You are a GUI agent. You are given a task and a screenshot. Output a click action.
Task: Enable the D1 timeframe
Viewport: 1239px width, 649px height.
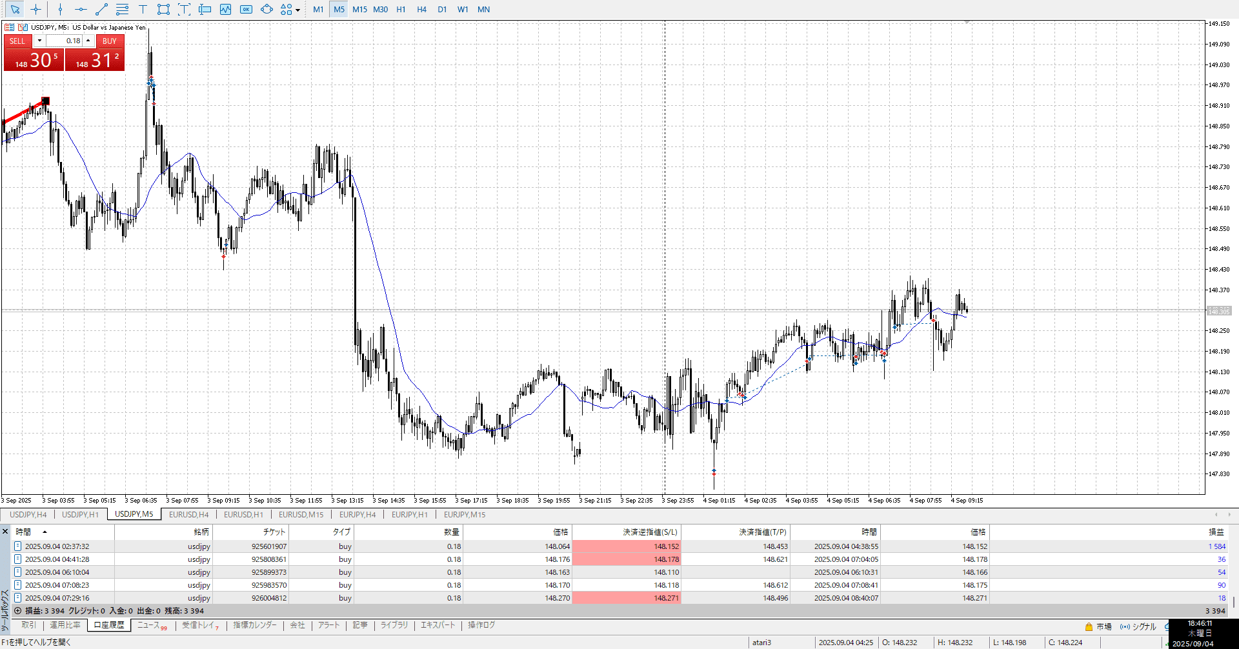(442, 9)
